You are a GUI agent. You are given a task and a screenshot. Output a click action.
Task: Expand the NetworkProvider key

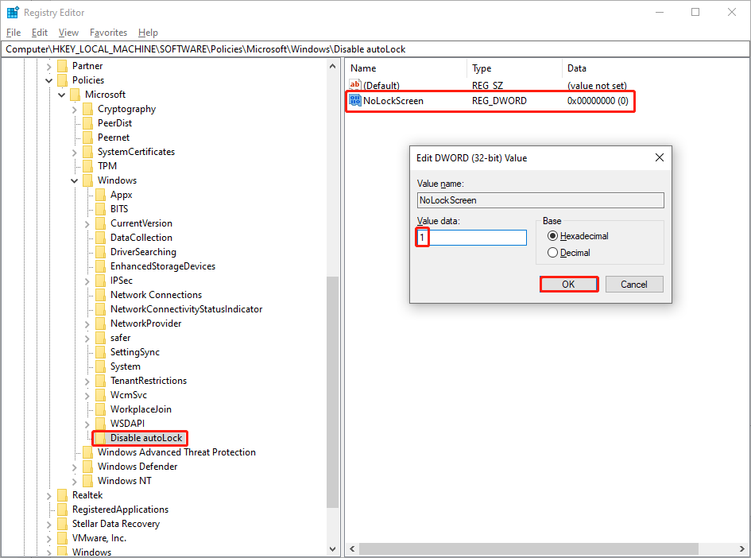(x=87, y=324)
